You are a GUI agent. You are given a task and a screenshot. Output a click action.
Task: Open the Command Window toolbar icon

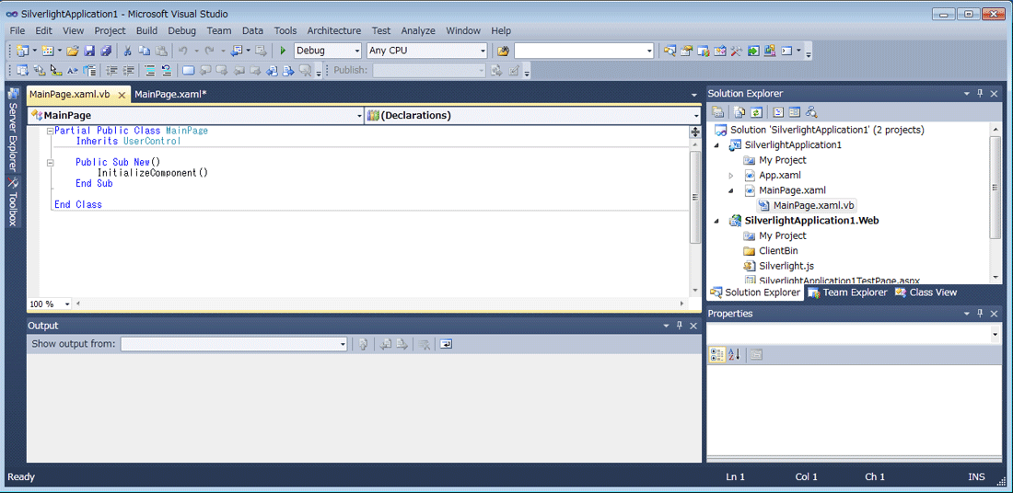click(x=786, y=51)
